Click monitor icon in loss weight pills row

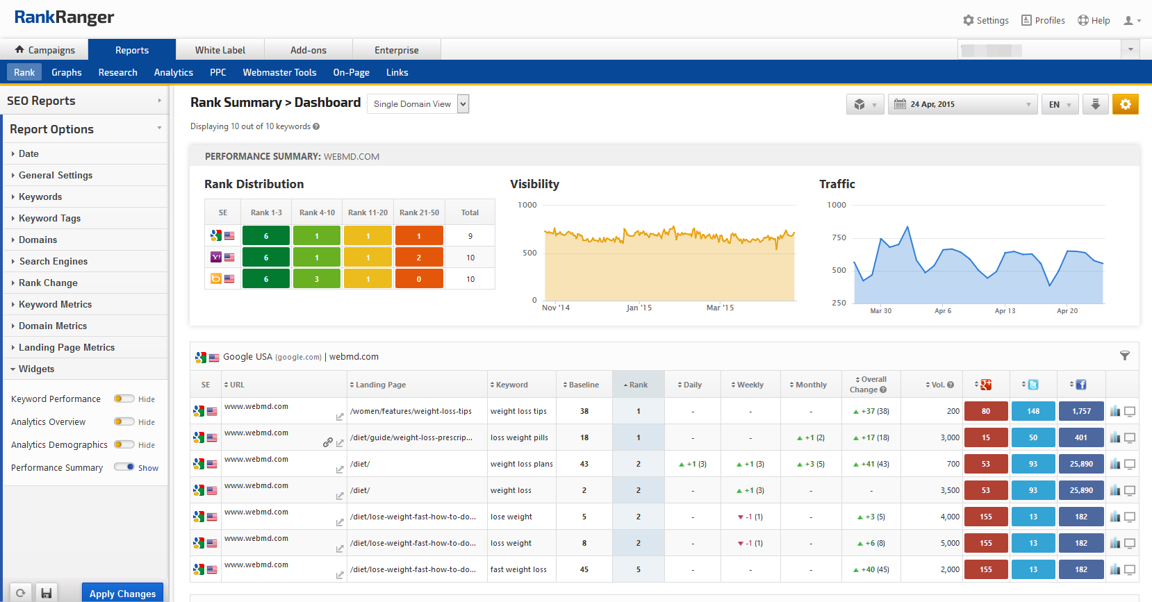[x=1130, y=437]
